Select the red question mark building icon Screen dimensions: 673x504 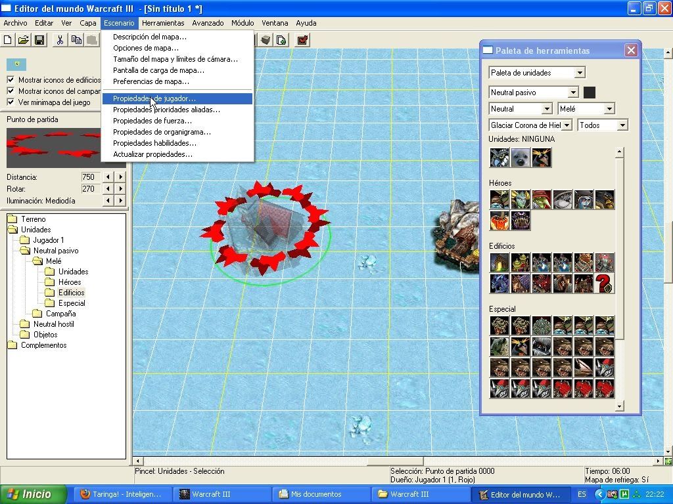(x=605, y=283)
